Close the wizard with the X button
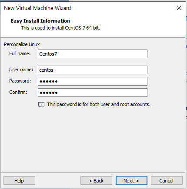Viewport: 187px width, 189px height. tap(179, 8)
